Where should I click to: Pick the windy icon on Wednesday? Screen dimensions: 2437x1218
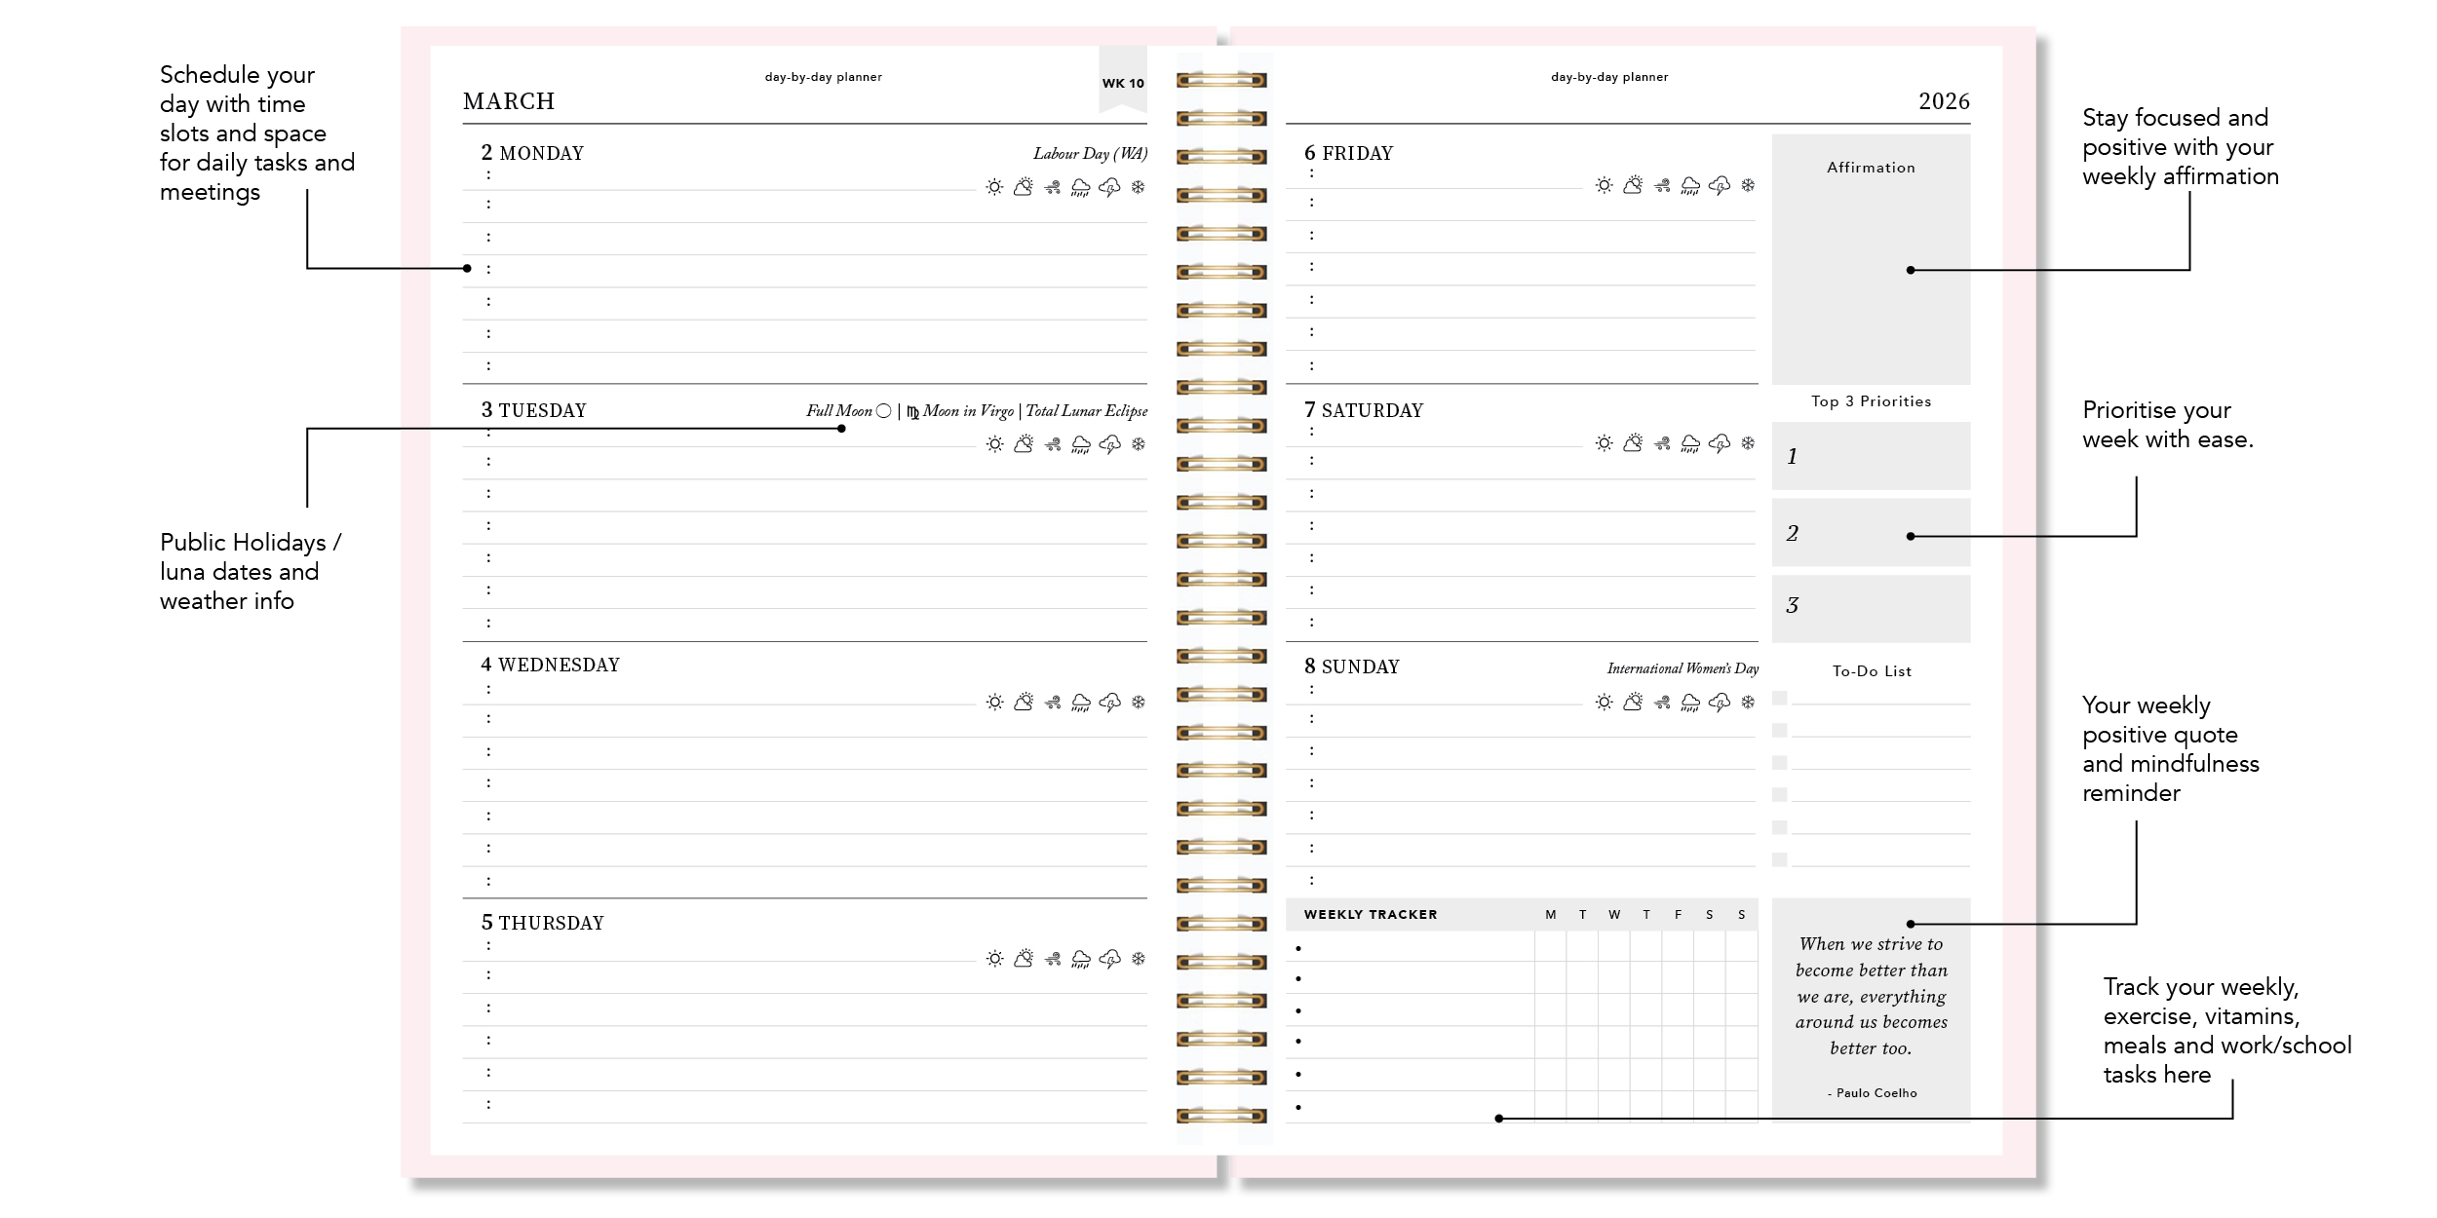(x=1052, y=703)
